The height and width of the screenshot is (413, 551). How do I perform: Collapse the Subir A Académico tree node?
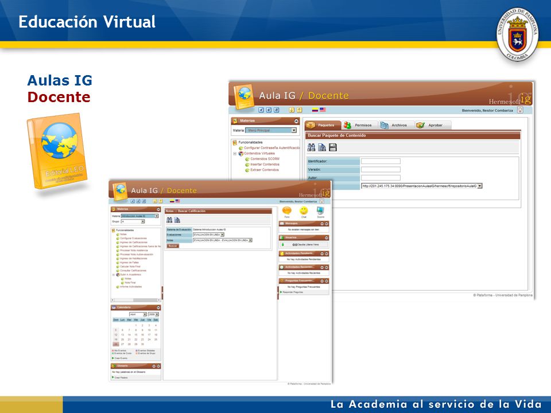click(114, 275)
